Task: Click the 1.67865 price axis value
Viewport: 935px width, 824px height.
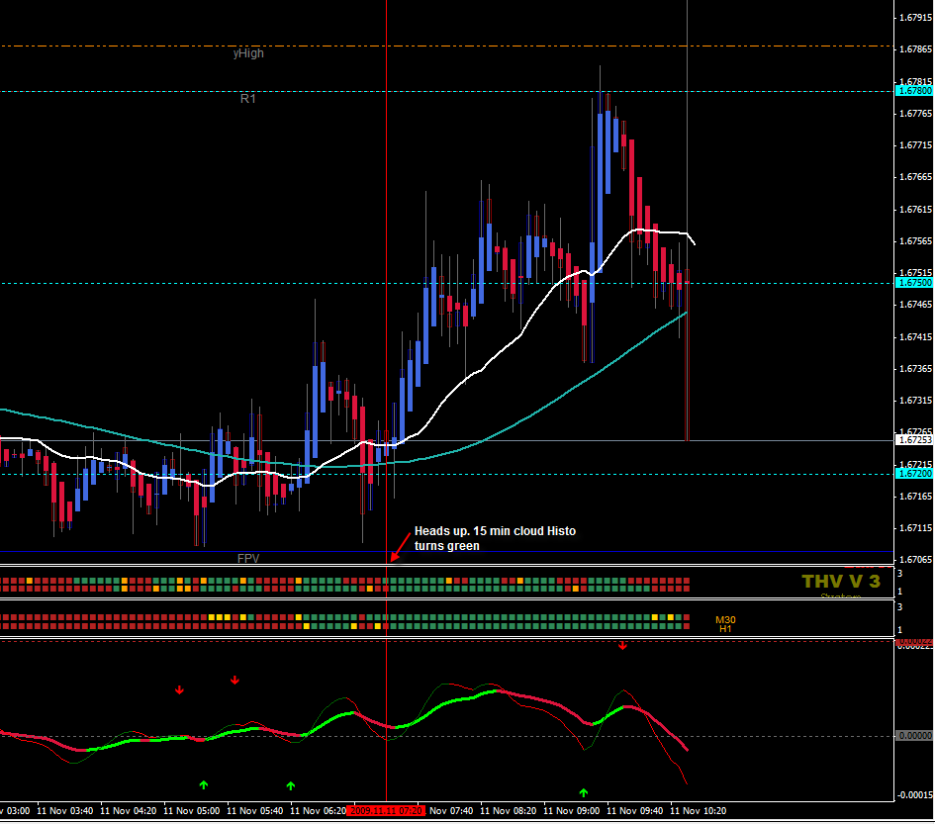Action: (x=915, y=49)
